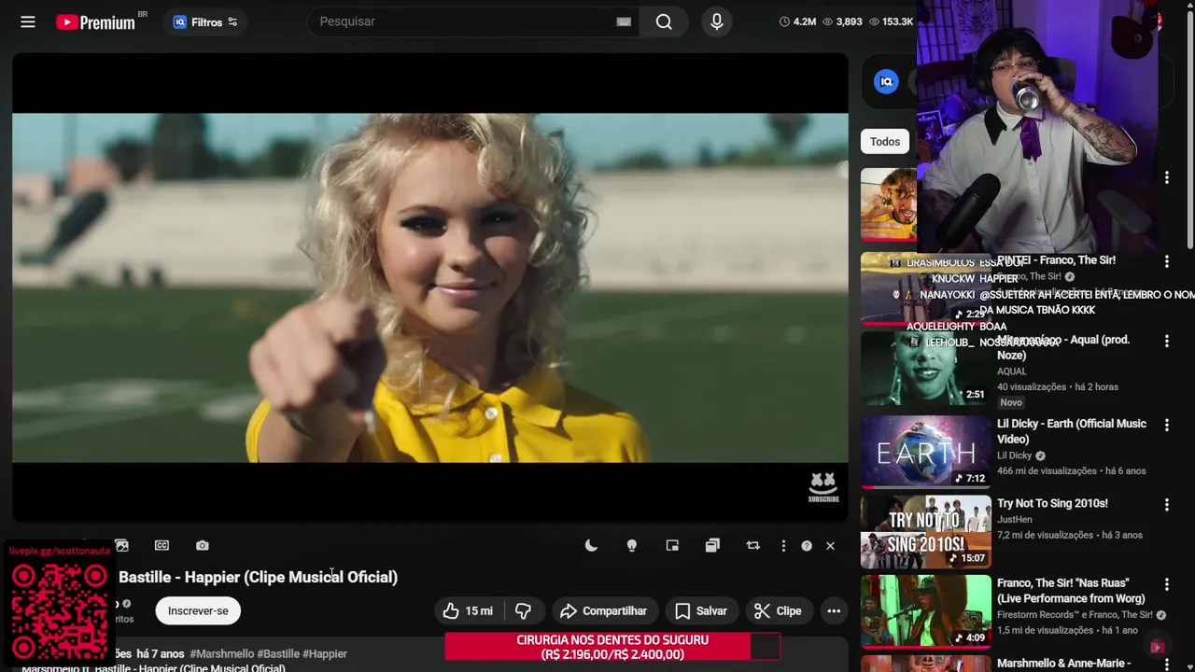This screenshot has height=672, width=1195.
Task: Dislike the video with thumbs down
Action: (524, 610)
